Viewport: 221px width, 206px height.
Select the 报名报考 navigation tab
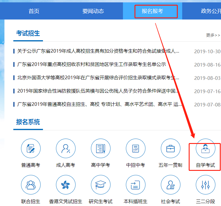tap(153, 11)
